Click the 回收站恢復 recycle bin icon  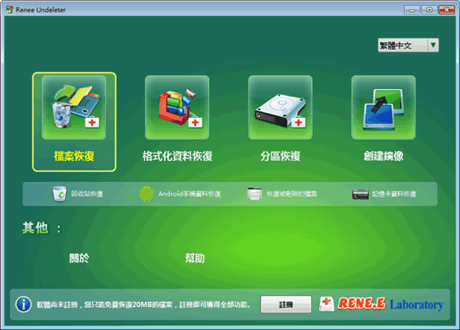click(x=60, y=193)
